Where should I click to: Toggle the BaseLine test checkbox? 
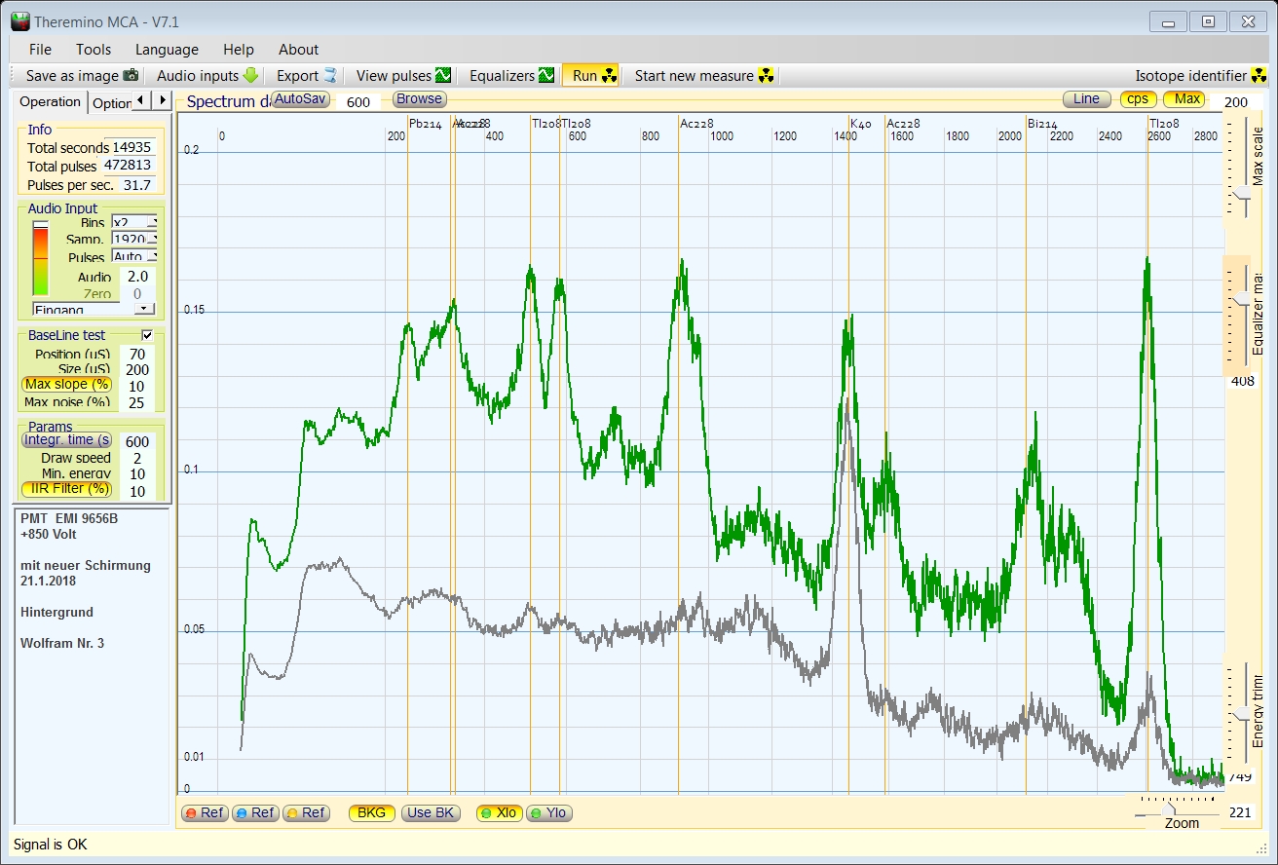(147, 335)
